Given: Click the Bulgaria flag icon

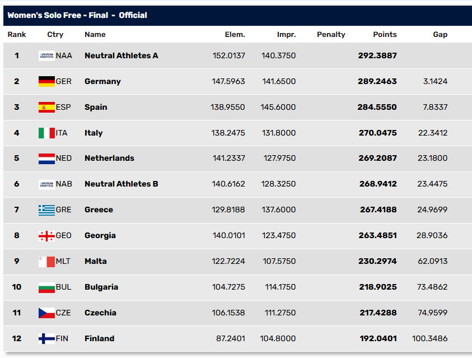Looking at the screenshot, I should coord(46,287).
